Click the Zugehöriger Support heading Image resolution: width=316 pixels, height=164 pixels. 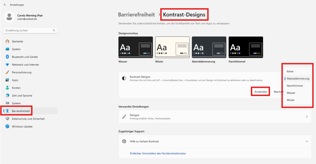click(x=131, y=131)
